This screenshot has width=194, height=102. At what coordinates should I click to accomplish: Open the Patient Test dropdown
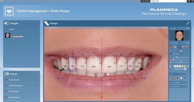tap(168, 1)
